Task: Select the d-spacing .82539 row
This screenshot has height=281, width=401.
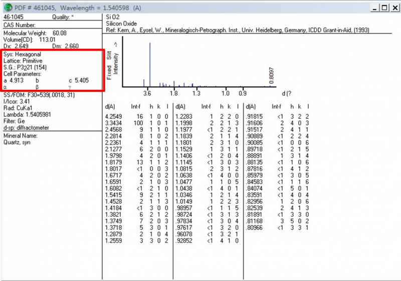Action: tap(278, 208)
